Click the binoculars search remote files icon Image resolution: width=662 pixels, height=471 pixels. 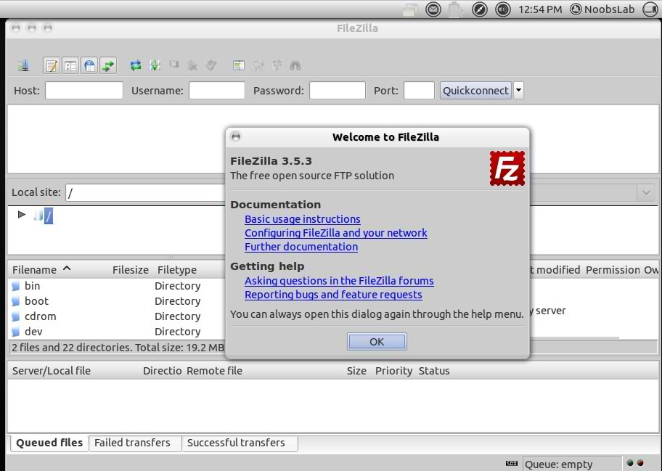(x=295, y=65)
